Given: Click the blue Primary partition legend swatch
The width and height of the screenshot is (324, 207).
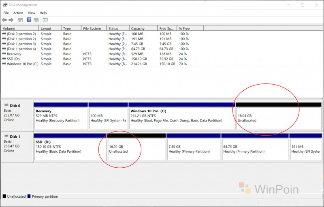Looking at the screenshot, I should 29,196.
